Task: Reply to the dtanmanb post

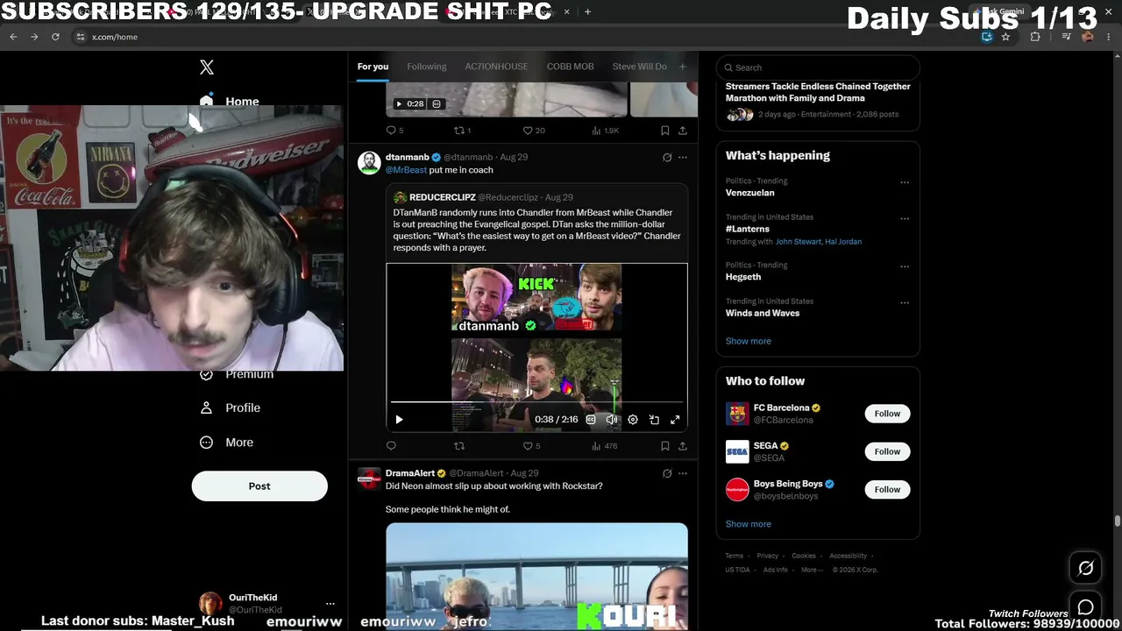Action: tap(391, 446)
